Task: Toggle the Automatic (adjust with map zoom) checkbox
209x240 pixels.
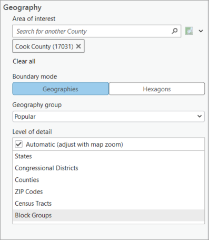Action: tap(19, 145)
